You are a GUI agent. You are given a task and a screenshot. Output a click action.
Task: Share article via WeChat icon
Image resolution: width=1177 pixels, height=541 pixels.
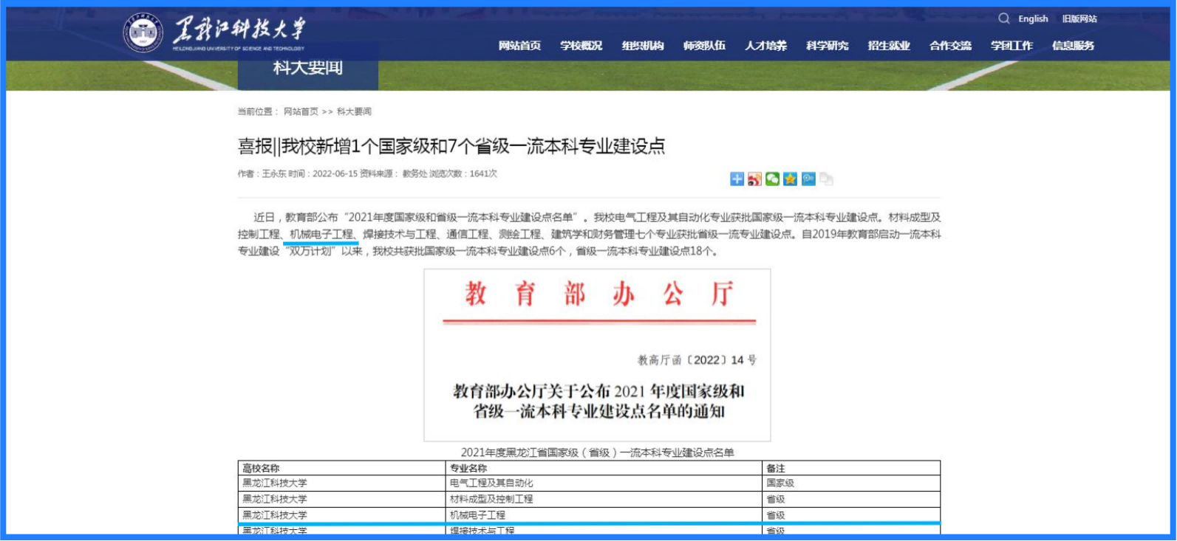point(772,179)
